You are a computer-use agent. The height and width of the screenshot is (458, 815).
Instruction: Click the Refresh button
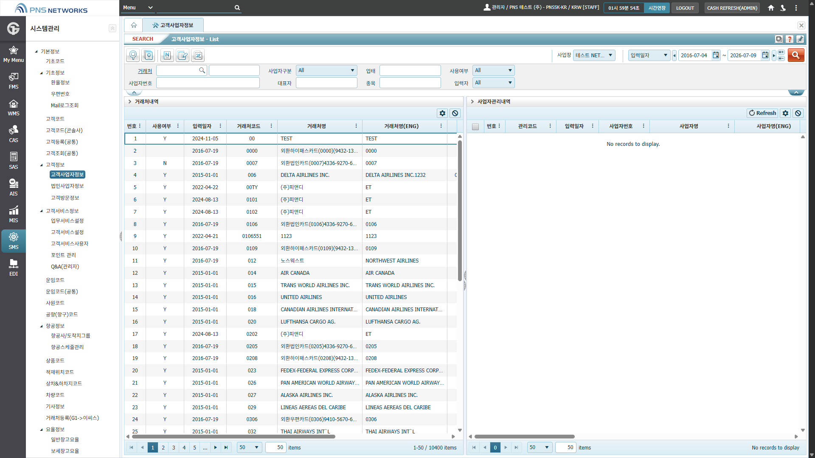click(x=762, y=113)
